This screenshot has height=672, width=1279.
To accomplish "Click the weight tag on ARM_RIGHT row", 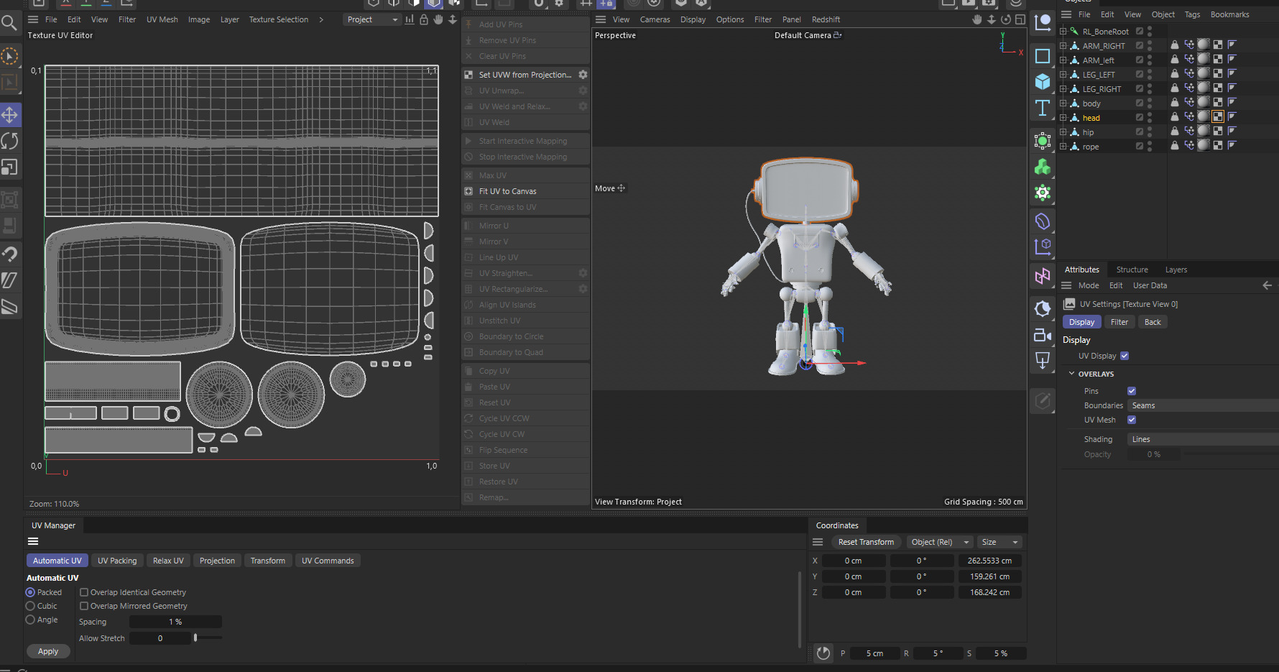I will click(x=1189, y=45).
